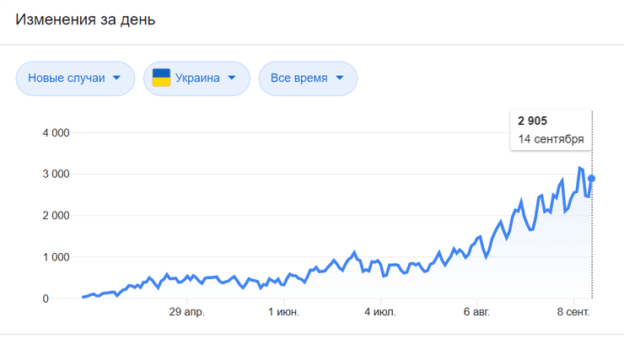Click the 8 сент. date axis label
624x344 pixels.
[x=573, y=313]
